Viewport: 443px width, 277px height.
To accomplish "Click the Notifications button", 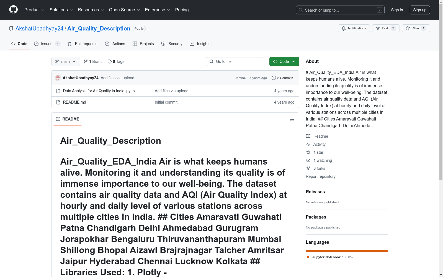I will click(354, 28).
